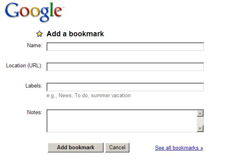Viewport: 248px width, 167px height.
Task: Click the Notes scrollbar track
Action: 200,121
